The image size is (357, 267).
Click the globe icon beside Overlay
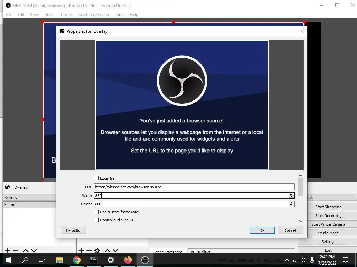pos(7,187)
